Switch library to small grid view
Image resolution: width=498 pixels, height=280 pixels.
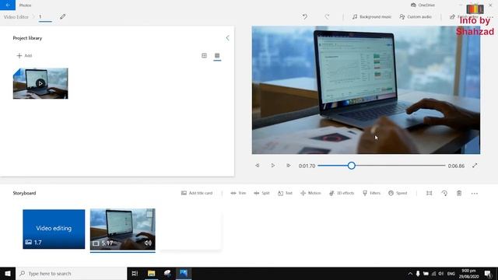(x=217, y=55)
